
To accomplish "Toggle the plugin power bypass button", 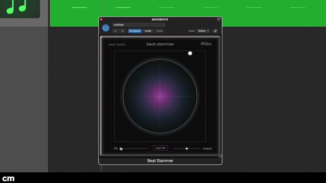I will pyautogui.click(x=106, y=28).
